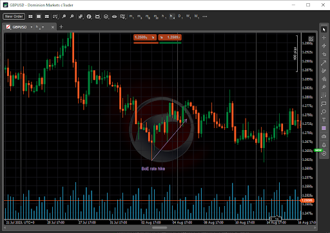Viewport: 330px width, 233px height.
Task: Open the chart snapshot camera tool
Action: pyautogui.click(x=324, y=136)
